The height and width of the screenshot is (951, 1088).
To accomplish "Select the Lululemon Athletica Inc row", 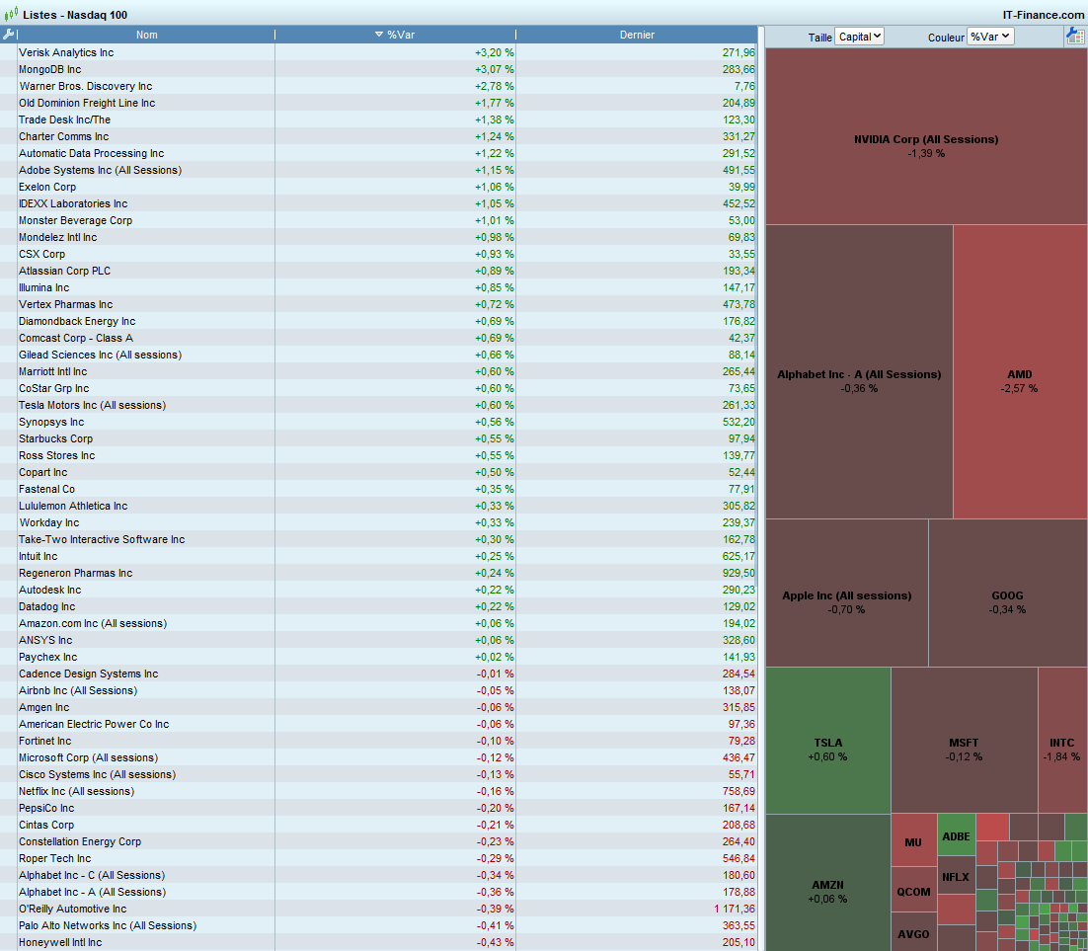I will 378,506.
